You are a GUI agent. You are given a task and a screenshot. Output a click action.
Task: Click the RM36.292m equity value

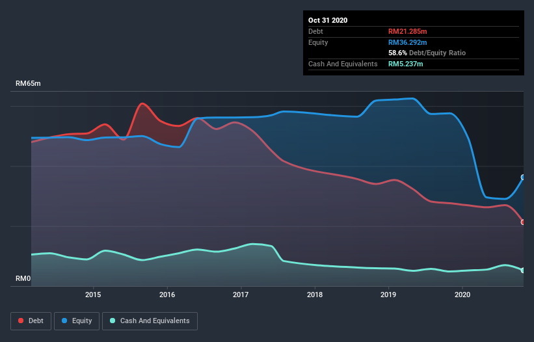click(408, 42)
